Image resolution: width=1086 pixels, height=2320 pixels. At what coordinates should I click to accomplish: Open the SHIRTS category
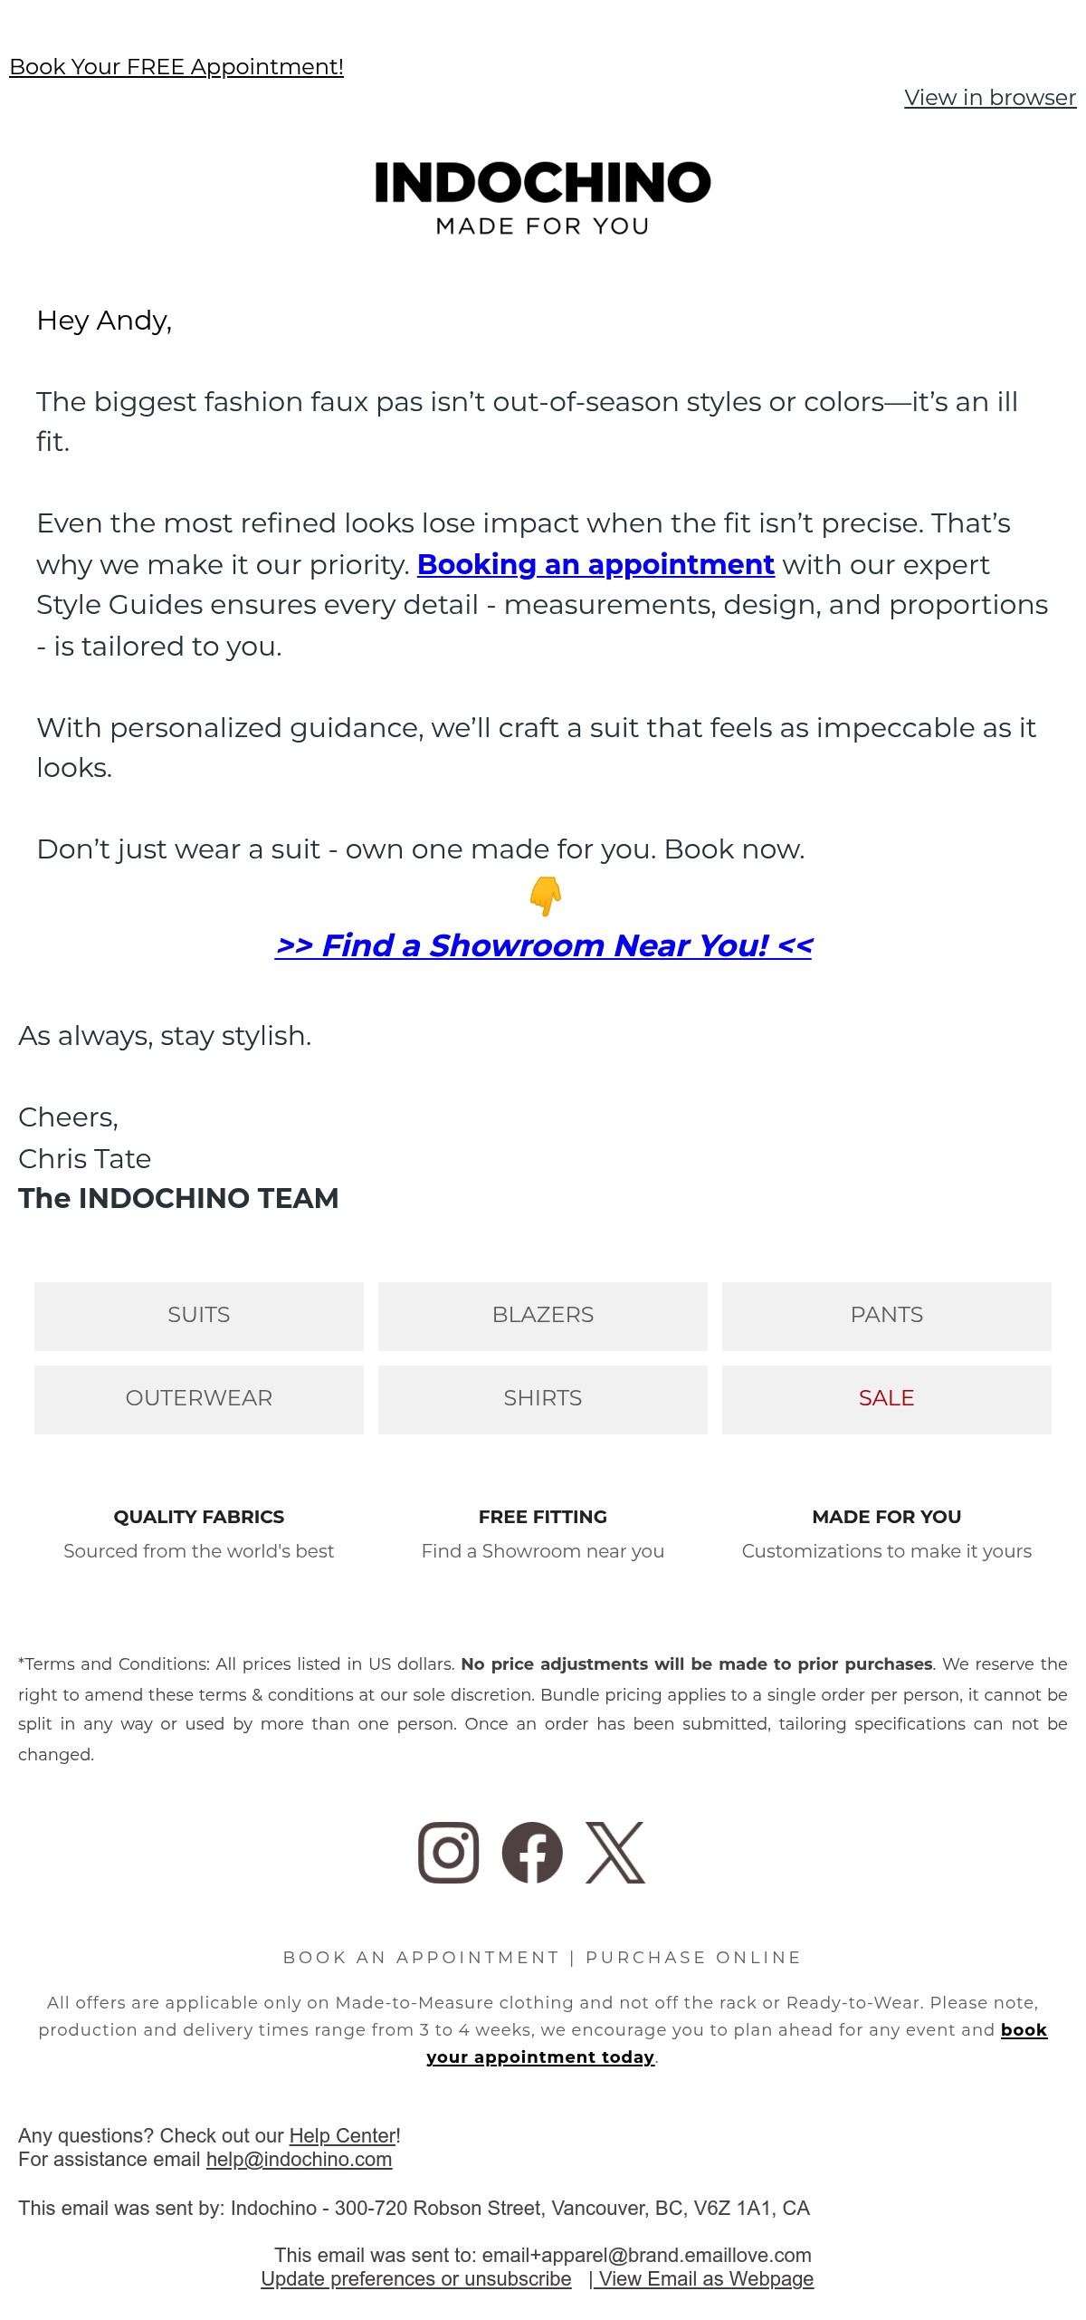click(543, 1399)
